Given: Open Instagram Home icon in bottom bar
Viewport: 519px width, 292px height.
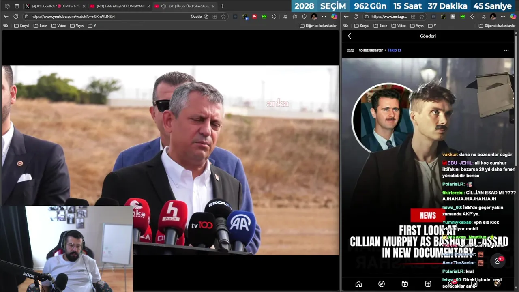Looking at the screenshot, I should [x=358, y=284].
